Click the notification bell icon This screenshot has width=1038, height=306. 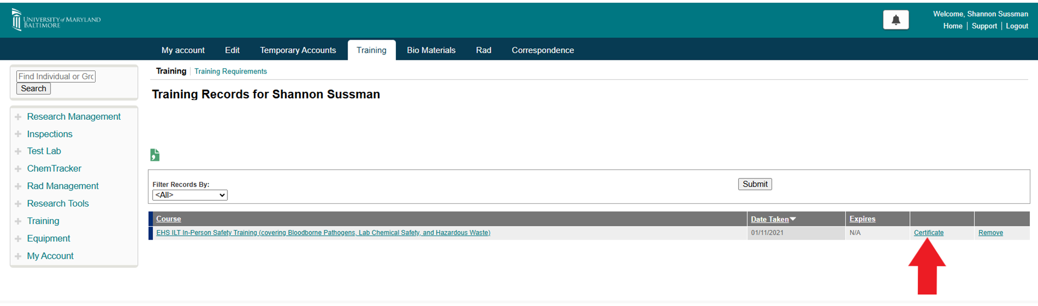[x=896, y=20]
